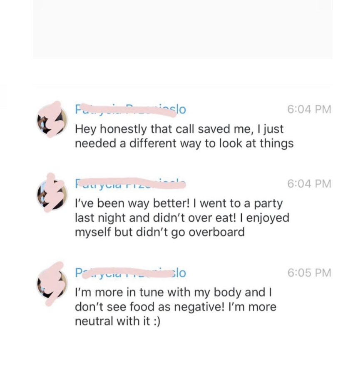The image size is (353, 385).
Task: Click the word "overboard" in the second message
Action: click(x=216, y=232)
